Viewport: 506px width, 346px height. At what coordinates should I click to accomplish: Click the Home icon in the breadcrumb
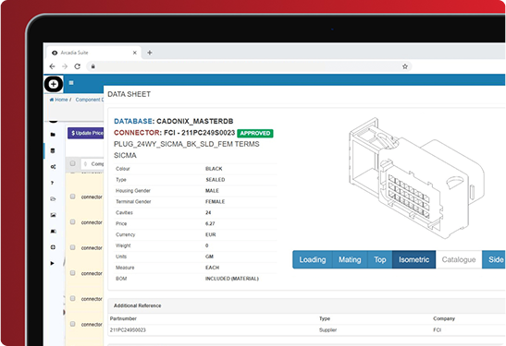coord(52,100)
